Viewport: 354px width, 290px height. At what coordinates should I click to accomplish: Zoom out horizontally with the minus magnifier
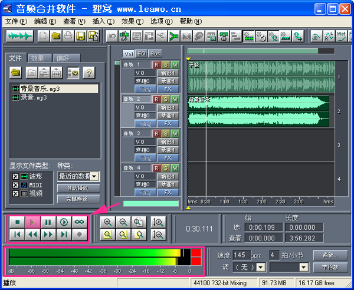pyautogui.click(x=123, y=222)
